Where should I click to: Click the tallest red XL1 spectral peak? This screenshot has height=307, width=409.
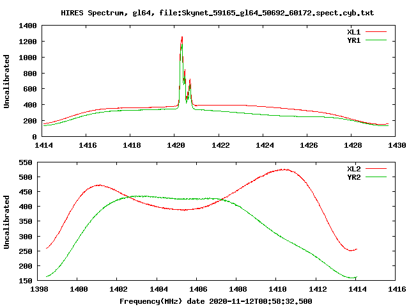[x=181, y=38]
